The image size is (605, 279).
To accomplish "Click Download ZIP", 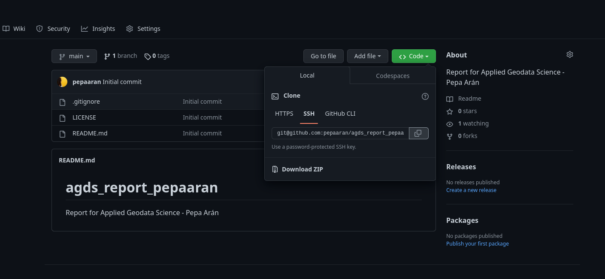I will coord(302,169).
